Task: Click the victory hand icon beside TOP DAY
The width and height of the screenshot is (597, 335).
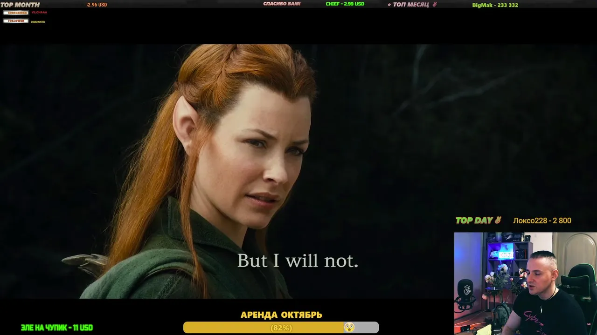Action: pos(498,220)
